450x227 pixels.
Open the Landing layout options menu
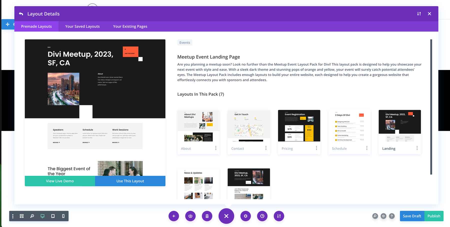click(417, 148)
